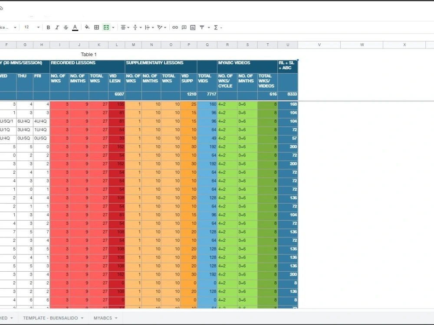
Task: Select the TOTAL VIDS column header cell
Action: click(x=207, y=82)
